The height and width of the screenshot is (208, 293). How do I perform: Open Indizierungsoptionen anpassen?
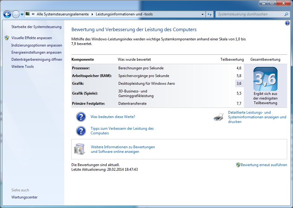tap(36, 45)
